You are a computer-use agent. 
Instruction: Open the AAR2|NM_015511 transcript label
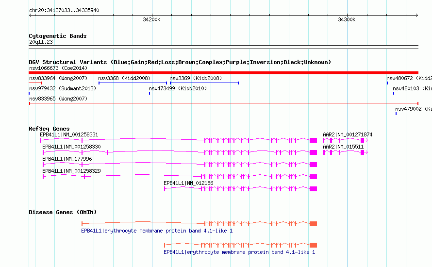(343, 147)
